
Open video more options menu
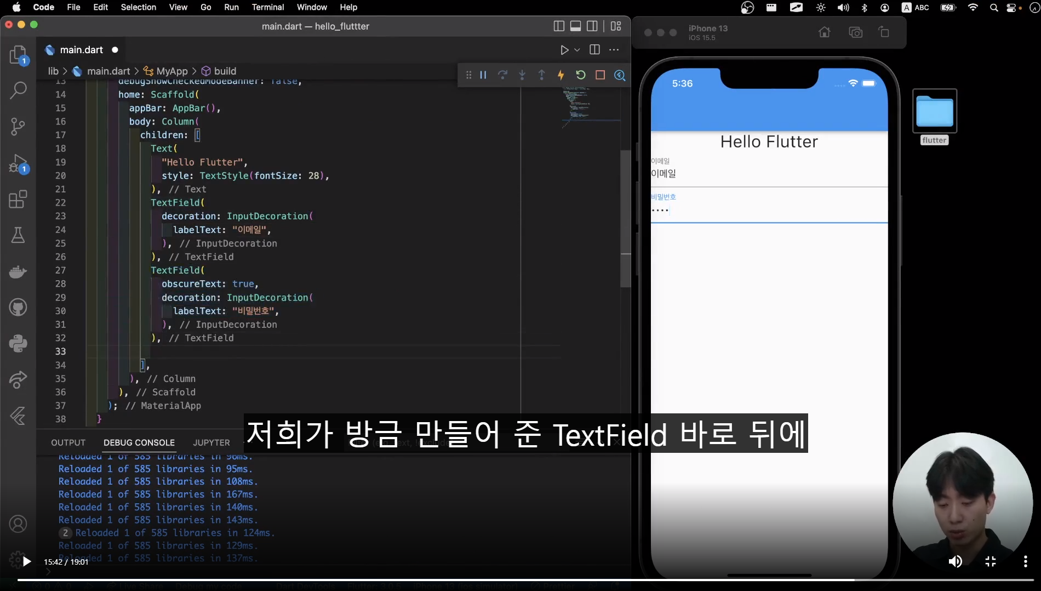tap(1025, 561)
